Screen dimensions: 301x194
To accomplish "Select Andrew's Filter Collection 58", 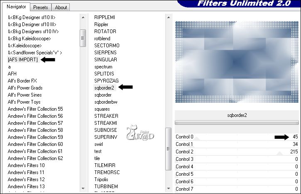I will (x=35, y=130).
